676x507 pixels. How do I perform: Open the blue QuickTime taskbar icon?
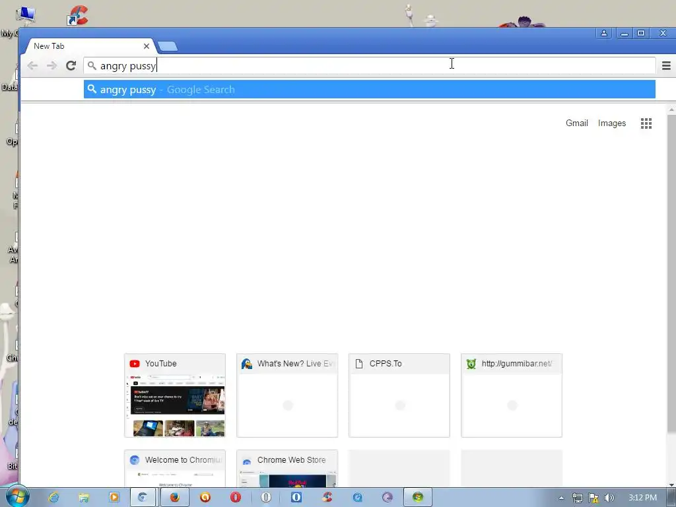pyautogui.click(x=357, y=498)
